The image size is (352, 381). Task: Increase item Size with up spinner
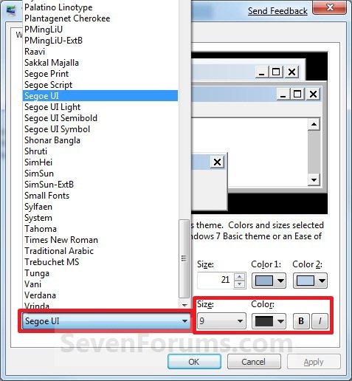click(x=239, y=277)
